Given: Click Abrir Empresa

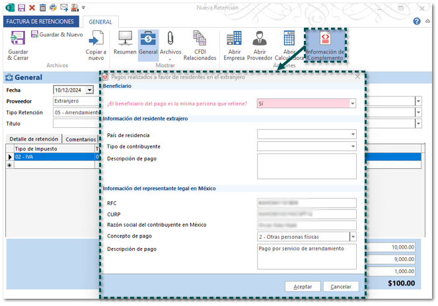Looking at the screenshot, I should tap(234, 46).
